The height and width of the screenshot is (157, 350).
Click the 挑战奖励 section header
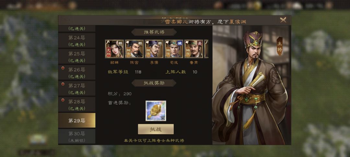[x=154, y=83]
